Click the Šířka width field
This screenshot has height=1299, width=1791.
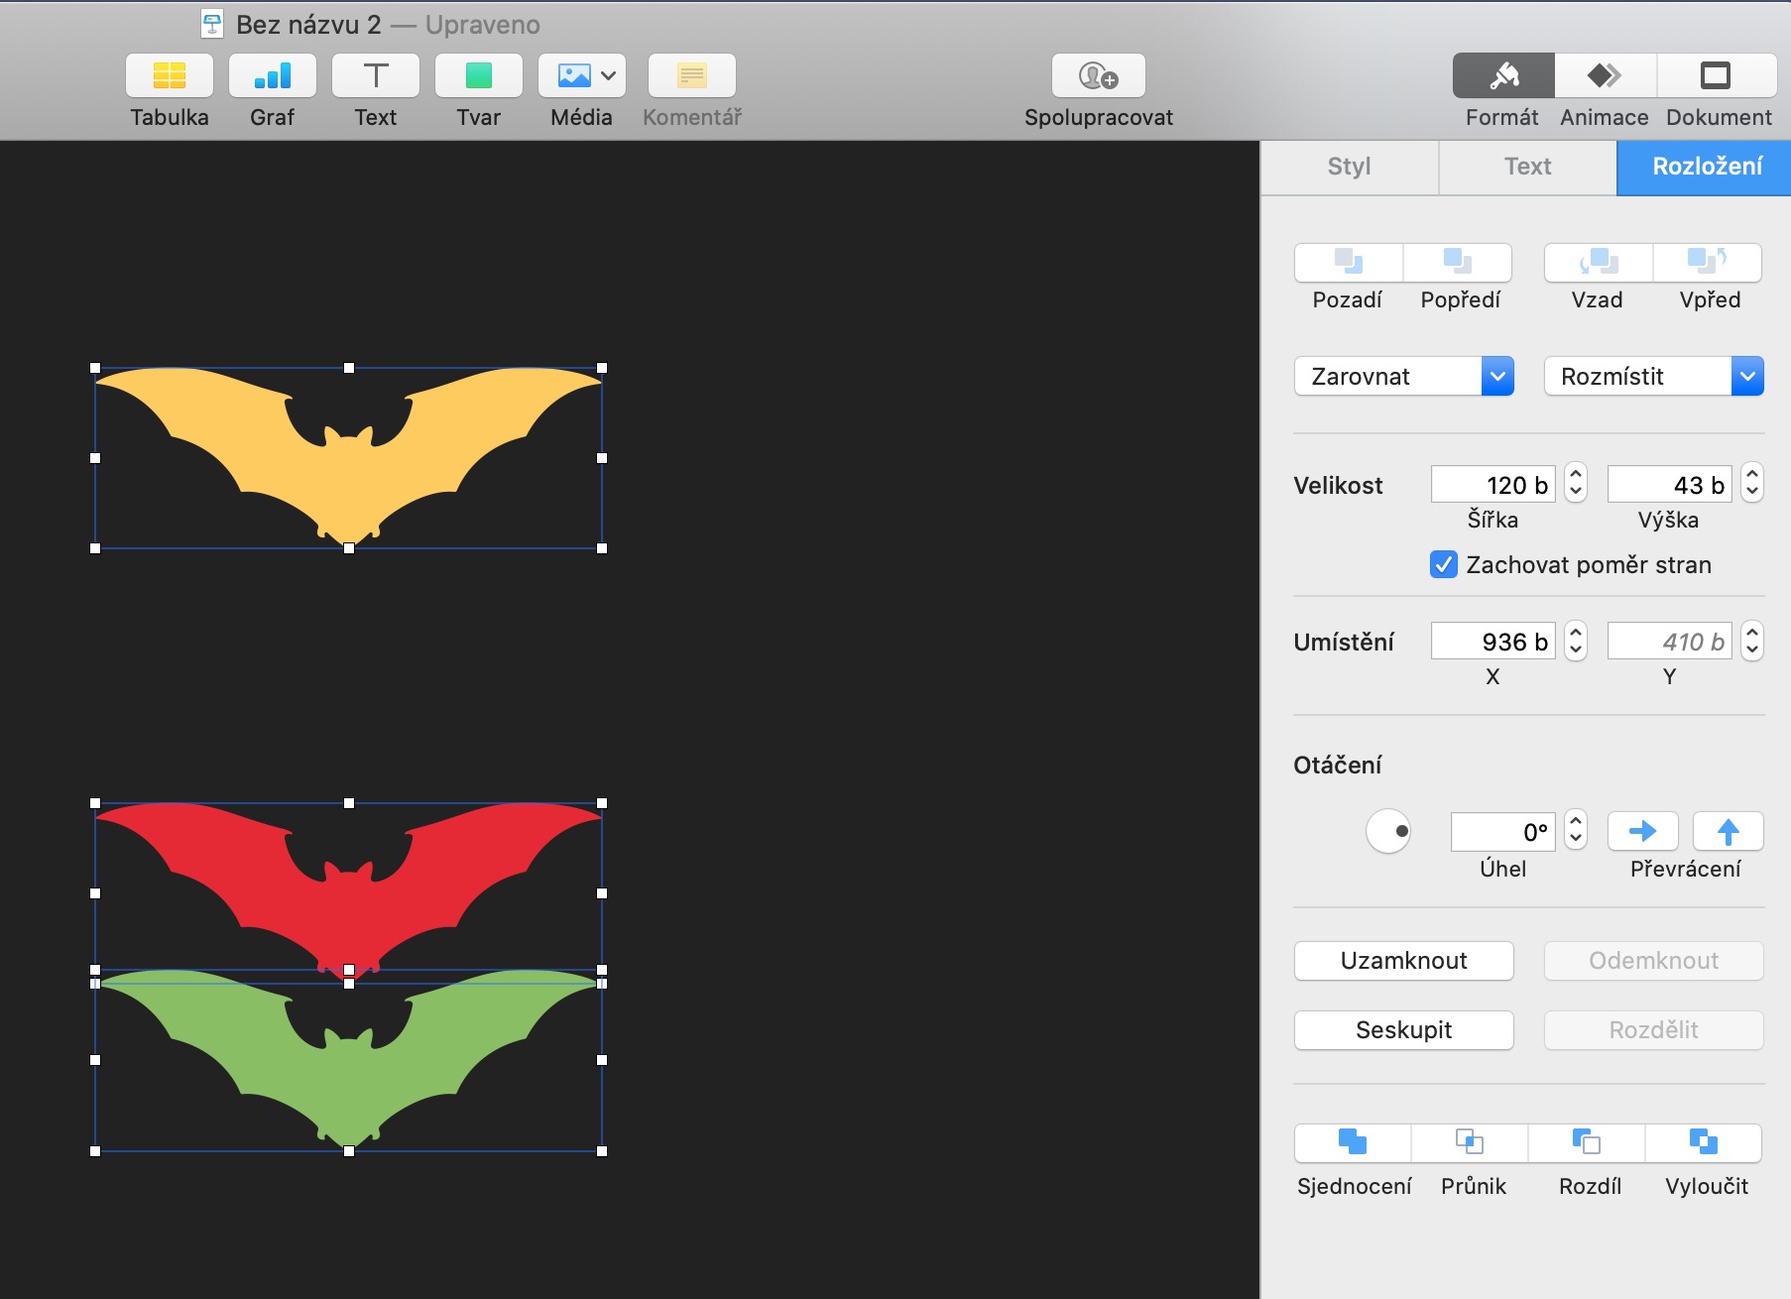tap(1493, 485)
